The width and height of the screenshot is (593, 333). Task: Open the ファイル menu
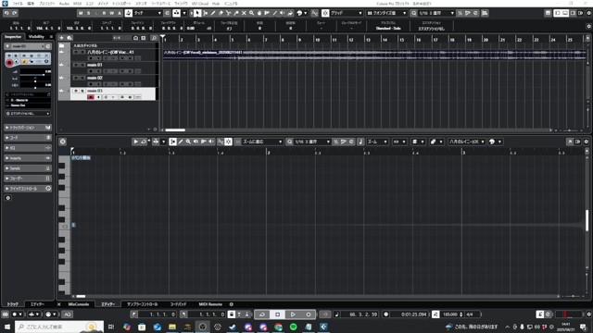(18, 4)
